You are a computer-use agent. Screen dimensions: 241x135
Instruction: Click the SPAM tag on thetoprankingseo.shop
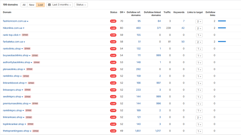tap(36, 131)
